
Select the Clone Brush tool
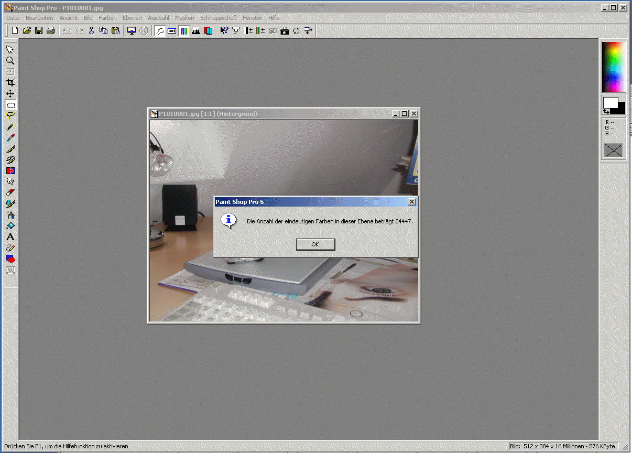[x=10, y=160]
